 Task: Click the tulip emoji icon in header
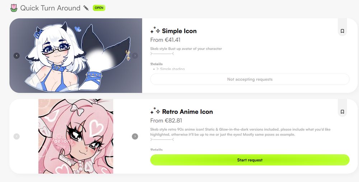tap(14, 8)
